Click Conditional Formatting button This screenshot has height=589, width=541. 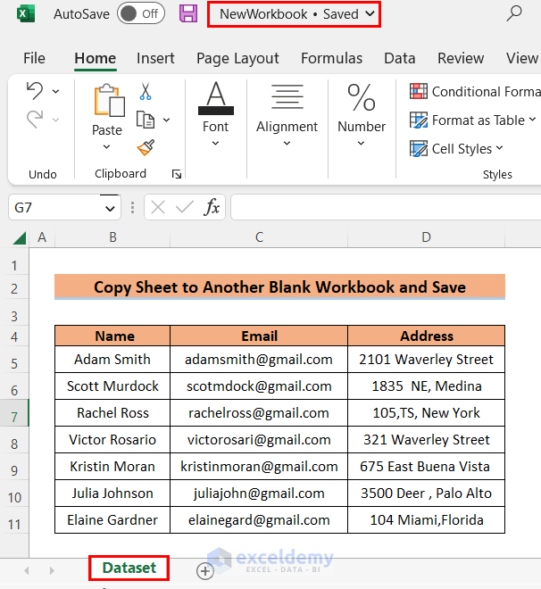(x=475, y=91)
